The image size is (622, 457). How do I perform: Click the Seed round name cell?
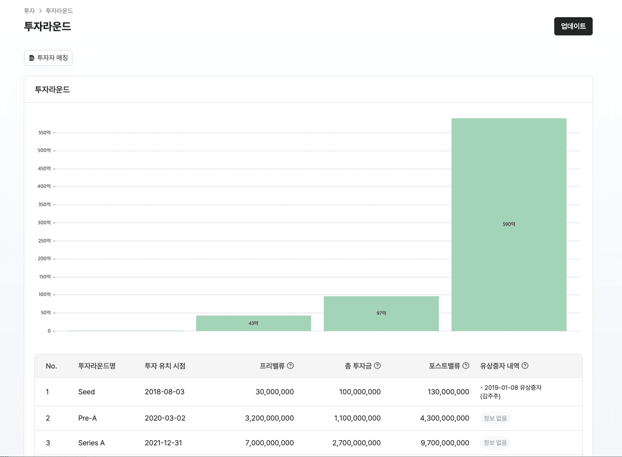pos(86,392)
